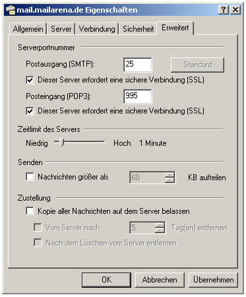
Task: Switch to the Server tab
Action: point(61,29)
